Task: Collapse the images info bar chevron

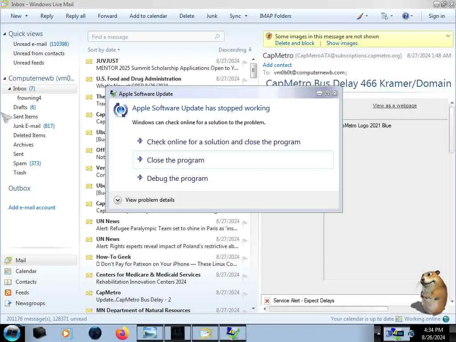Action: (448, 36)
